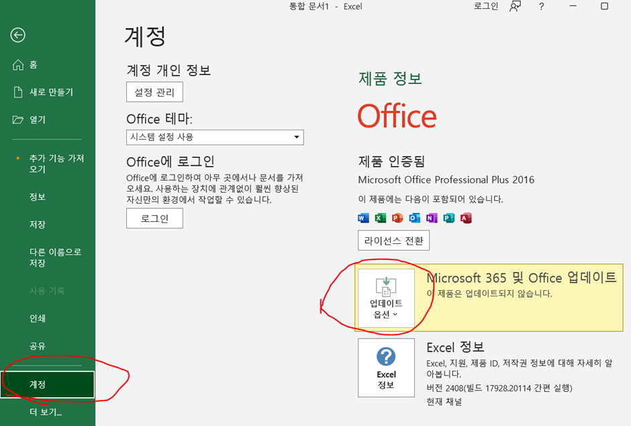Click the Publisher product icon
Viewport: 631px width, 426px height.
(448, 218)
